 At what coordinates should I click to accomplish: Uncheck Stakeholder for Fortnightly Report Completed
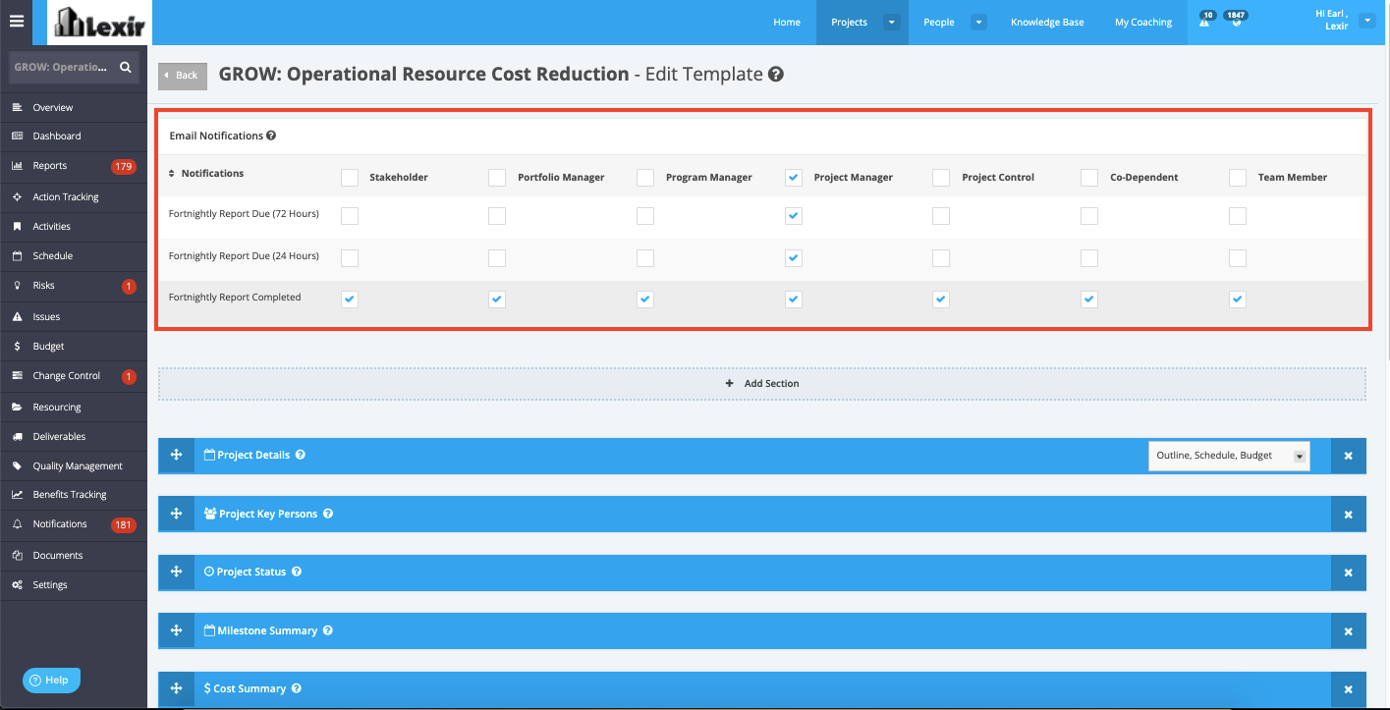tap(350, 300)
